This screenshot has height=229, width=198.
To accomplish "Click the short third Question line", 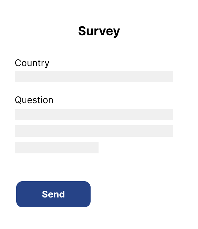I will (57, 148).
